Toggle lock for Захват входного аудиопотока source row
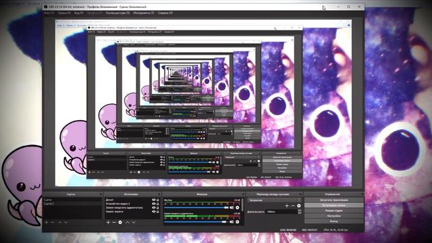This screenshot has height=243, width=432. [158, 208]
